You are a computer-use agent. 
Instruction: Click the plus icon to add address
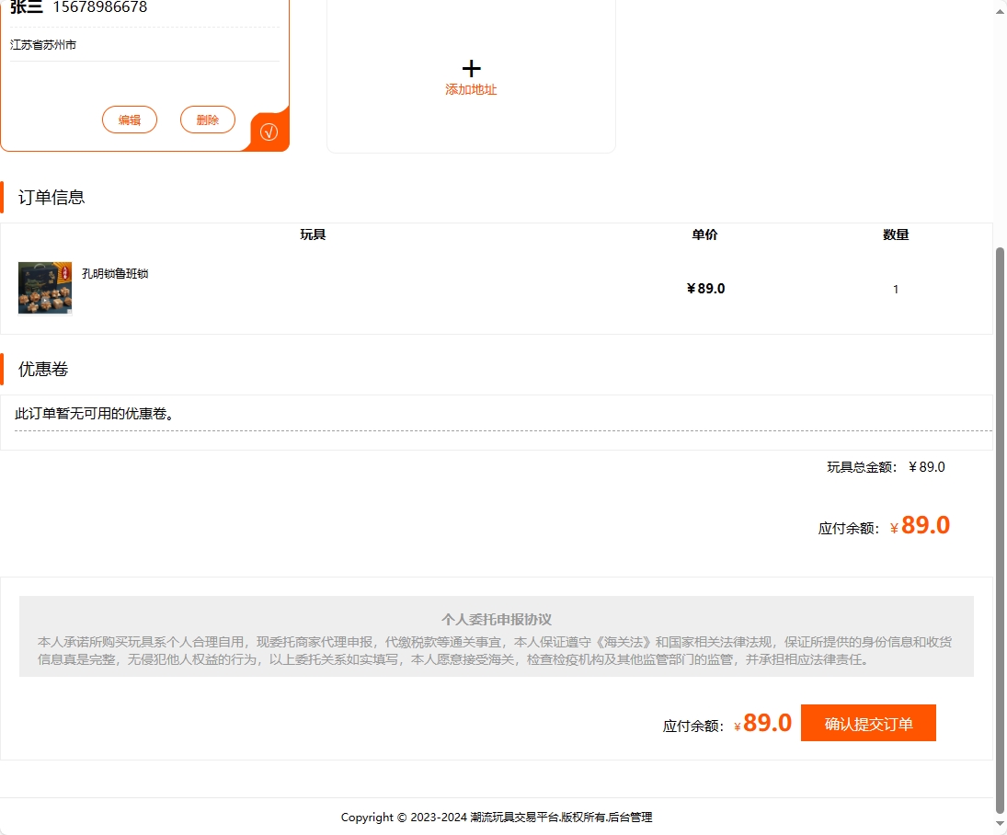click(x=471, y=67)
